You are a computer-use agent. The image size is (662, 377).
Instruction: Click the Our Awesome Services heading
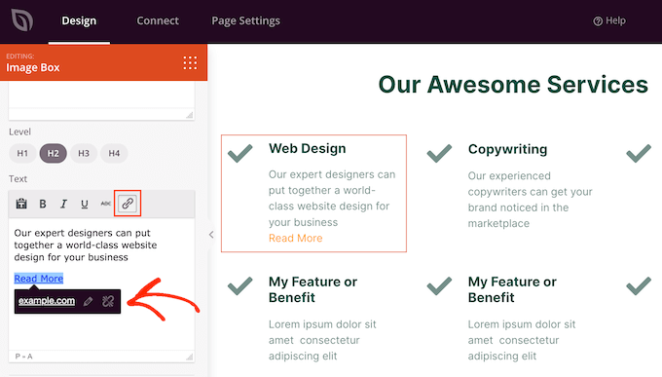[x=513, y=85]
